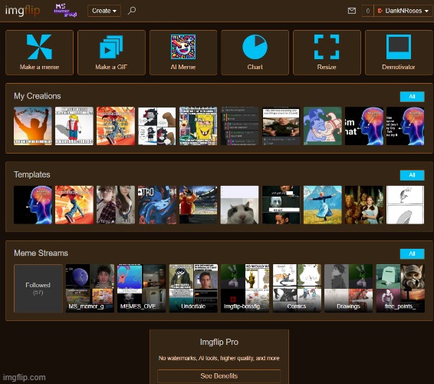Viewport: 434px width, 384px height.
Task: Open the Demotivator maker
Action: click(x=399, y=52)
